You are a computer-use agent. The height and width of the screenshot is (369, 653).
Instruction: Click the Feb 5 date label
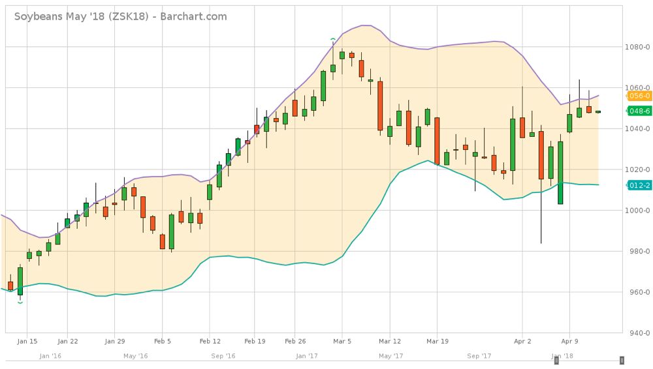pyautogui.click(x=163, y=342)
